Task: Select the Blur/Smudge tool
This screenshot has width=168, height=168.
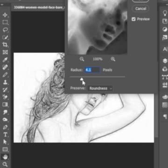Action: (x=5, y=112)
